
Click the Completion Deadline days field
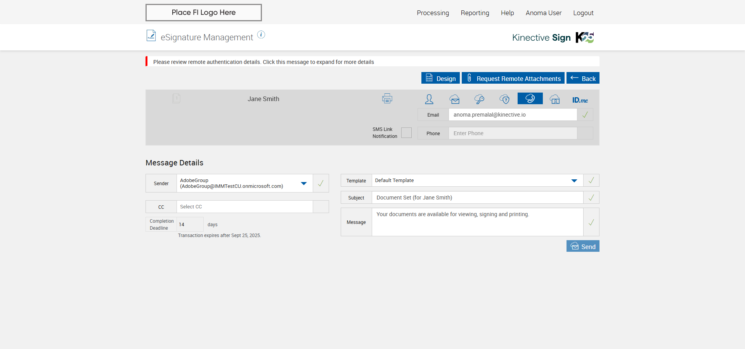coord(190,225)
